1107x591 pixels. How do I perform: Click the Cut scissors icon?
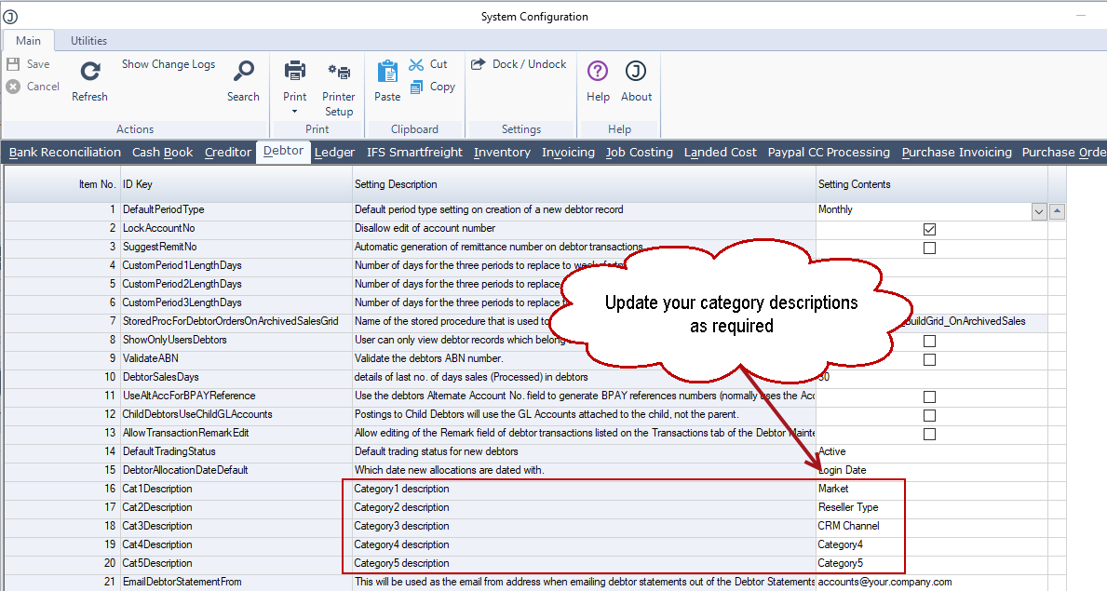click(416, 64)
